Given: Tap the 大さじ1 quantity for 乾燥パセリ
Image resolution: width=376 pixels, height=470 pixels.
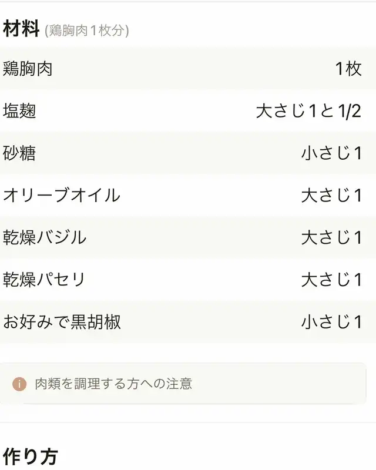Looking at the screenshot, I should pos(331,280).
